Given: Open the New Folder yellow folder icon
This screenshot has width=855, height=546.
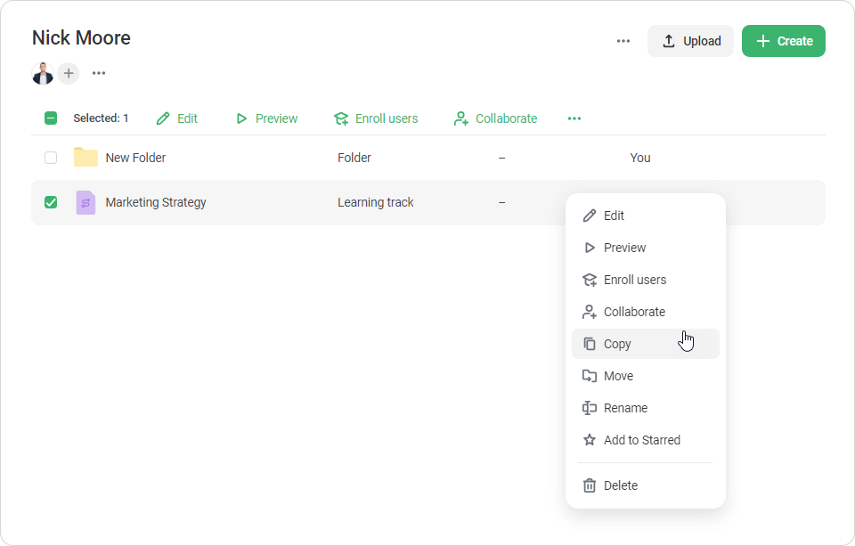Looking at the screenshot, I should (85, 158).
